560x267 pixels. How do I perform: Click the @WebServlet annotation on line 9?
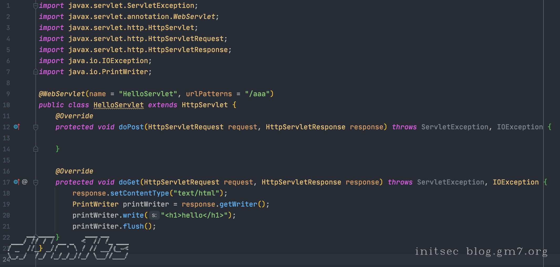click(x=62, y=94)
